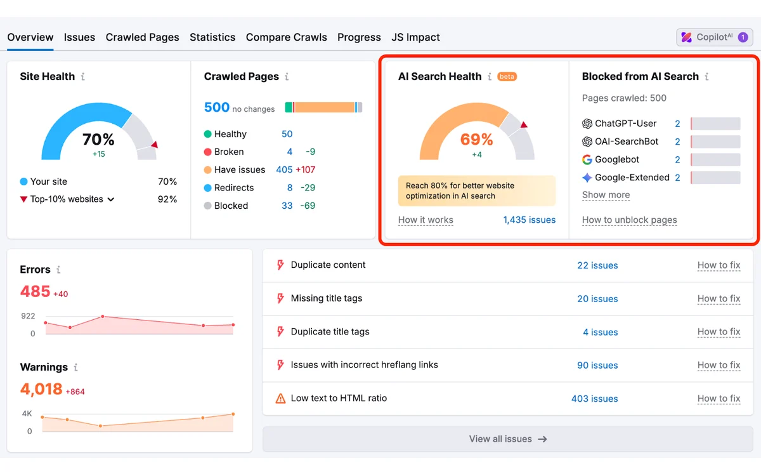Open the 22 issues link for Duplicate content
This screenshot has height=476, width=761.
click(597, 265)
